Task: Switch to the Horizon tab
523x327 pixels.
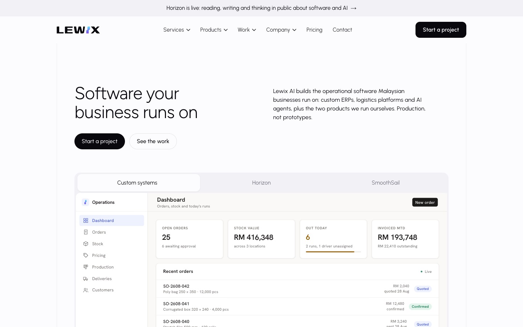Action: (261, 183)
